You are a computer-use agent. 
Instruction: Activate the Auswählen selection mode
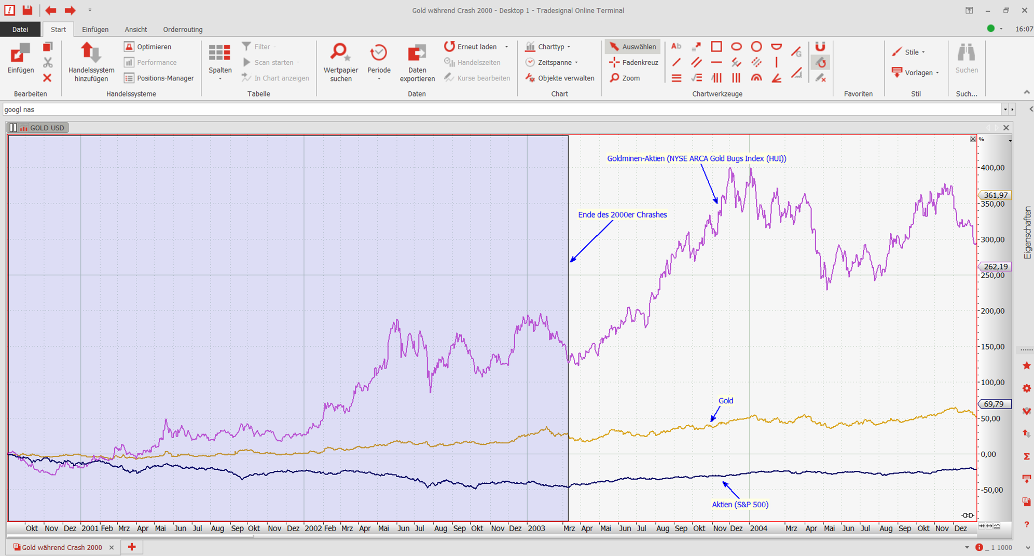point(632,47)
